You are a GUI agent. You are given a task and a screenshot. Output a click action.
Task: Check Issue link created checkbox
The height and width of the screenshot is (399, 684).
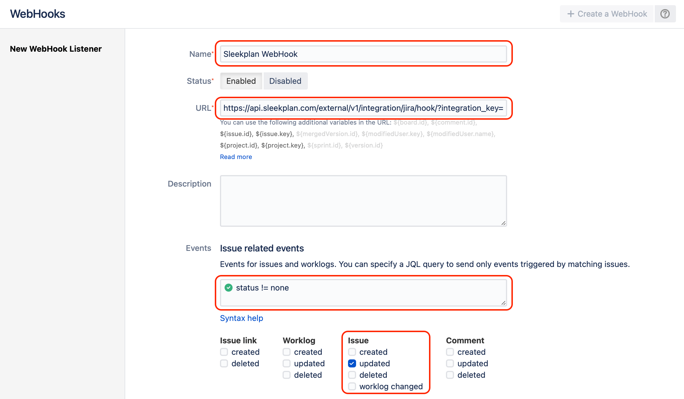(x=224, y=352)
